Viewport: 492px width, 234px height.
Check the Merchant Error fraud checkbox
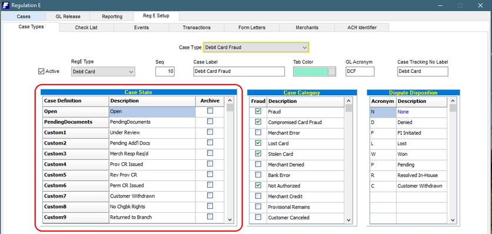tap(258, 132)
